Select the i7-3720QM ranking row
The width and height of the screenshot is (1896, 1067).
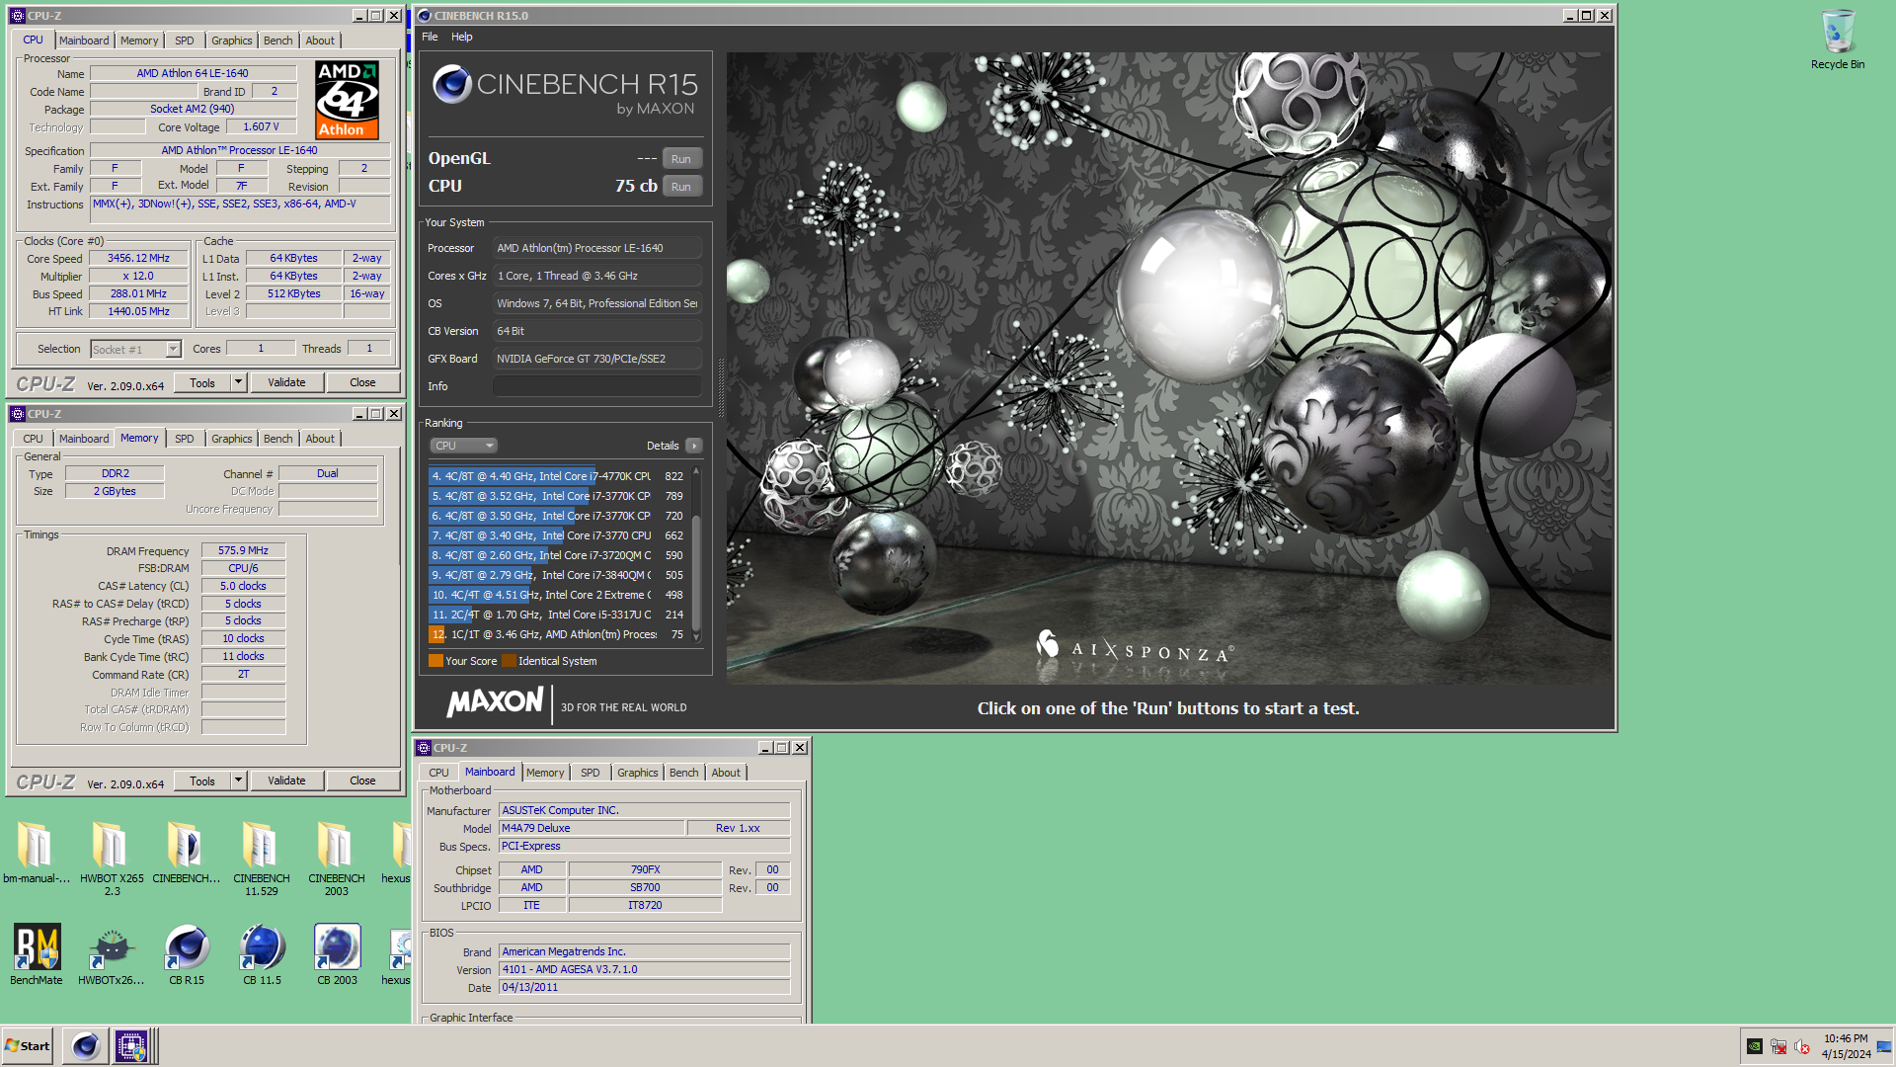pos(557,555)
